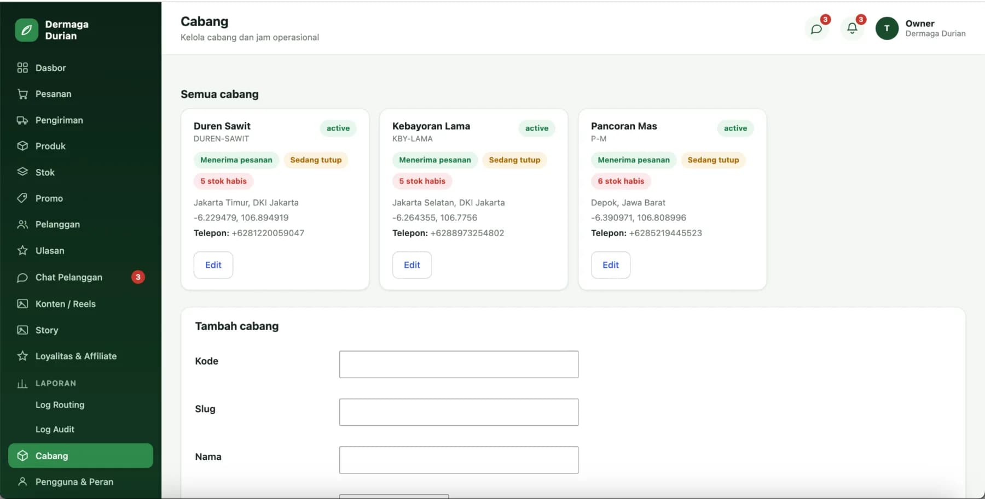The height and width of the screenshot is (499, 985).
Task: Click the Dermaga Durian leaf logo
Action: click(x=26, y=30)
